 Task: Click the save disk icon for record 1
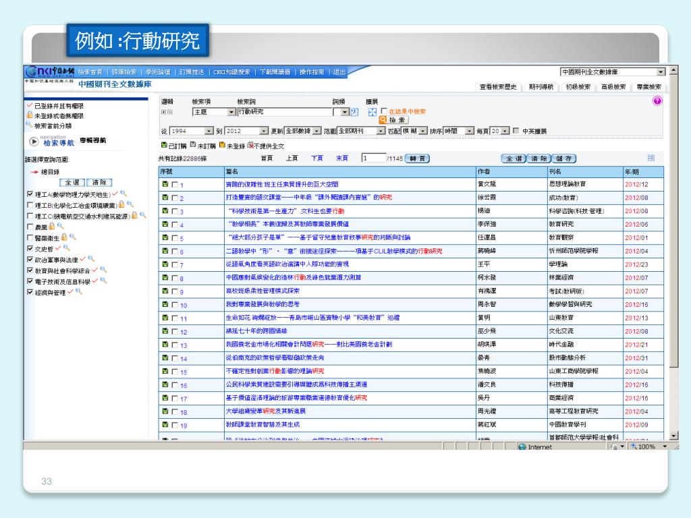click(164, 184)
